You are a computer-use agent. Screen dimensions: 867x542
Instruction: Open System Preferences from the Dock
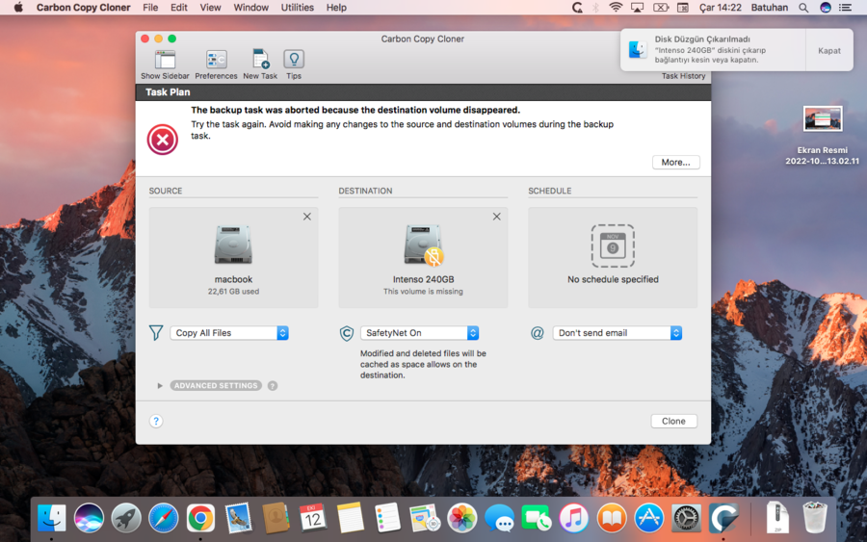[x=686, y=518]
